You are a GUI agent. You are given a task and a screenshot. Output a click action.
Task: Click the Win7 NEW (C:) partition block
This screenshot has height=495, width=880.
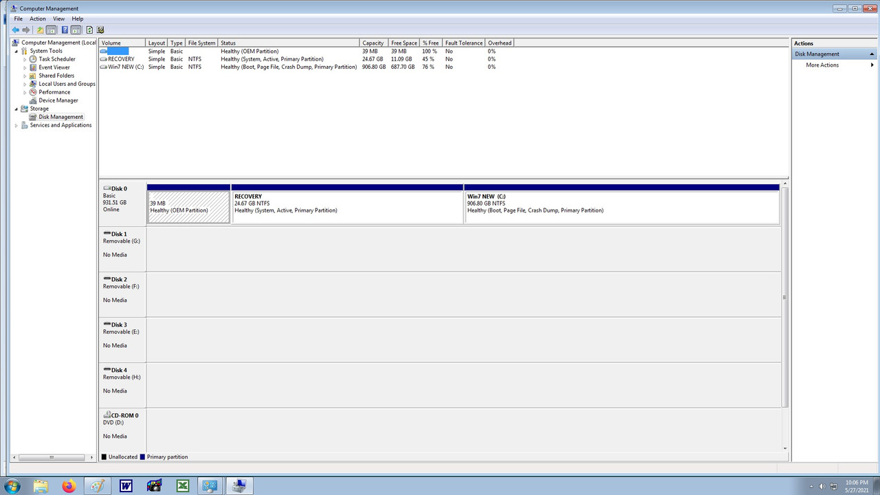(619, 205)
